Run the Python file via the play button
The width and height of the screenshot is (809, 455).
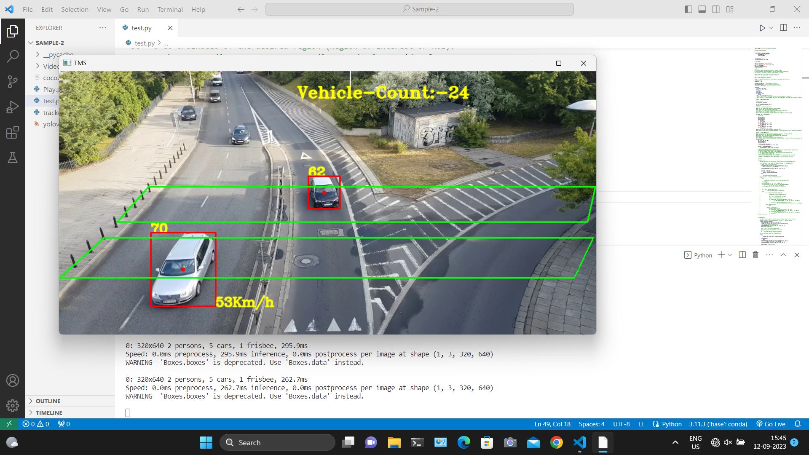click(x=762, y=28)
